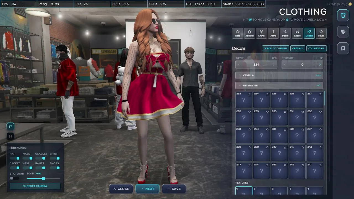Viewport: 354px width, 199px height.
Task: Click the ZOOM slider track
Action: (x=43, y=179)
